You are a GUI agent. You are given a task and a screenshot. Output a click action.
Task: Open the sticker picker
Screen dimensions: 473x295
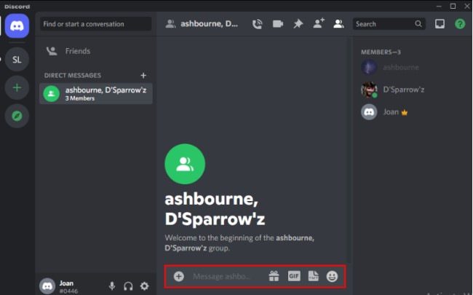[x=313, y=276]
